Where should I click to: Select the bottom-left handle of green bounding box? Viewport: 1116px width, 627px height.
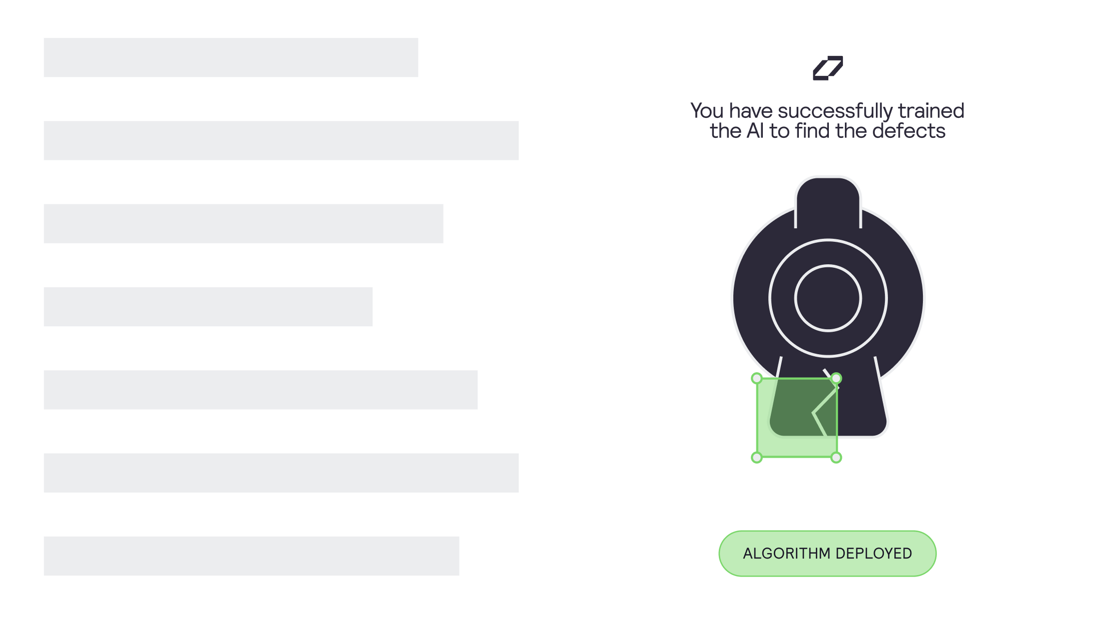click(757, 457)
